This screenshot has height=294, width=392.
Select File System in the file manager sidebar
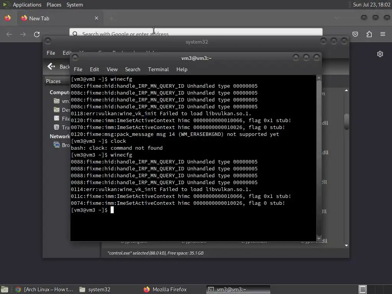62,119
